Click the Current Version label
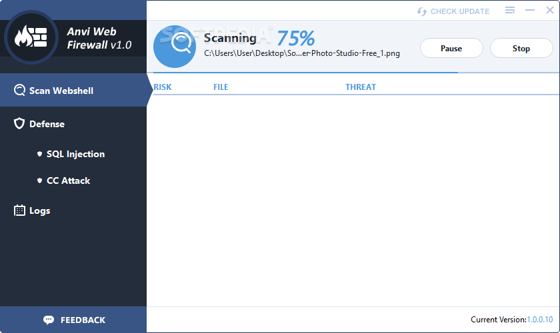Screen dimensions: 560x333 [499, 320]
